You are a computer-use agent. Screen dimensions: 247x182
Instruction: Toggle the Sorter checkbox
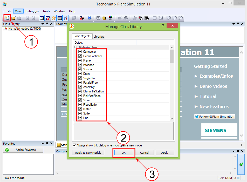point(80,113)
